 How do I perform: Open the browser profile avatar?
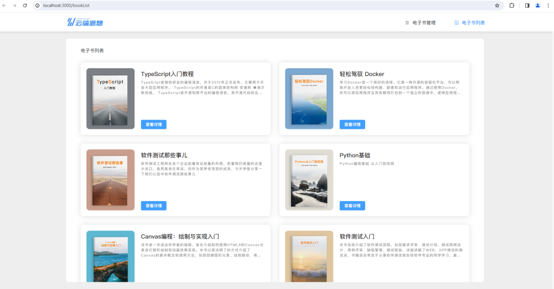click(538, 6)
